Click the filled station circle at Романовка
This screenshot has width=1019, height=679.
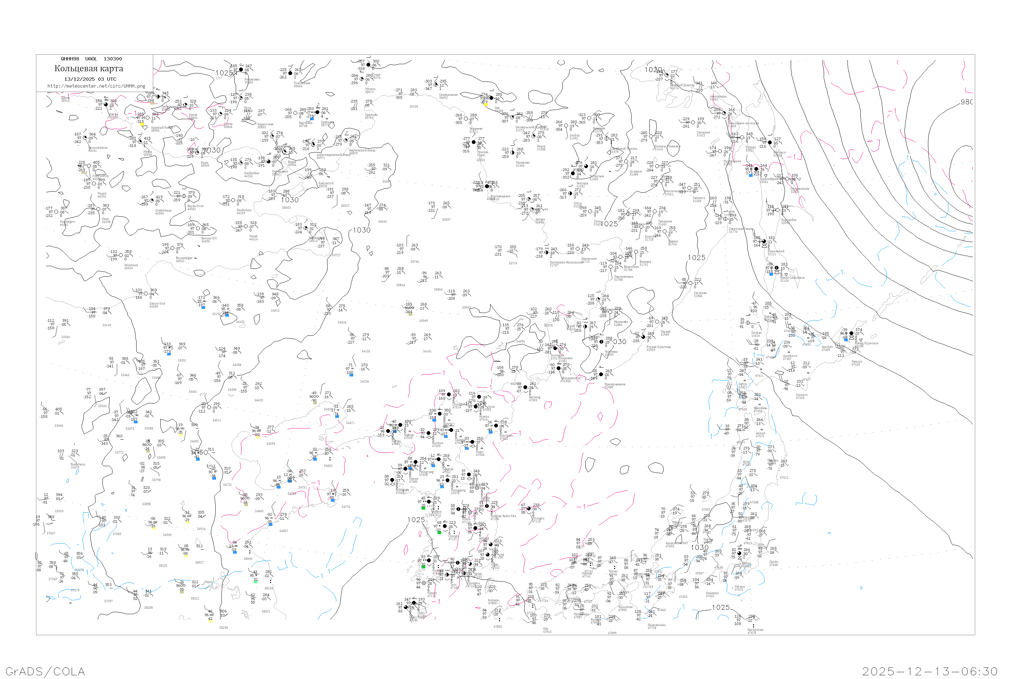[241, 69]
